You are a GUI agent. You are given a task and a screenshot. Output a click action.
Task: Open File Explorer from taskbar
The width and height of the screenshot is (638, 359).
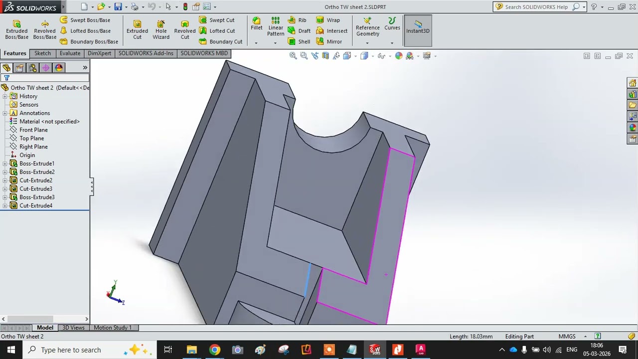click(191, 350)
